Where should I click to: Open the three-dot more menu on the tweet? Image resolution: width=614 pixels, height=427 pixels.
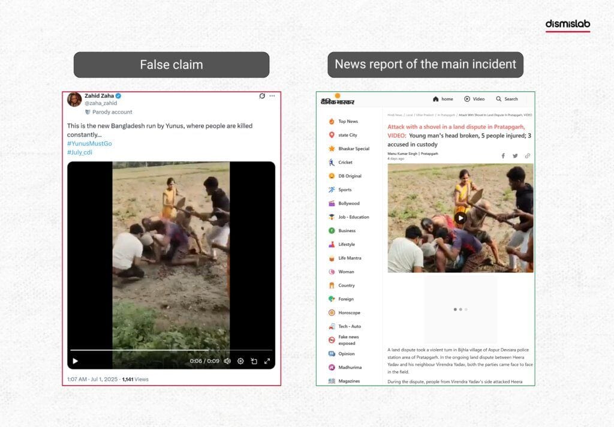tap(272, 95)
